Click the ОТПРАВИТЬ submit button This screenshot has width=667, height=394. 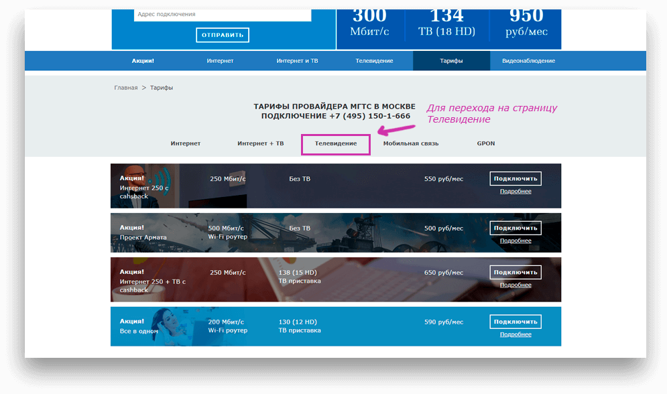tap(223, 35)
